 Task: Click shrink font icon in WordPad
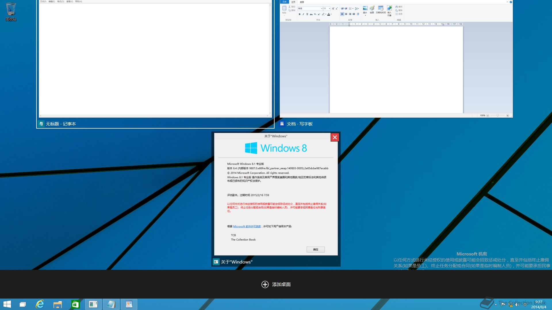(x=337, y=9)
